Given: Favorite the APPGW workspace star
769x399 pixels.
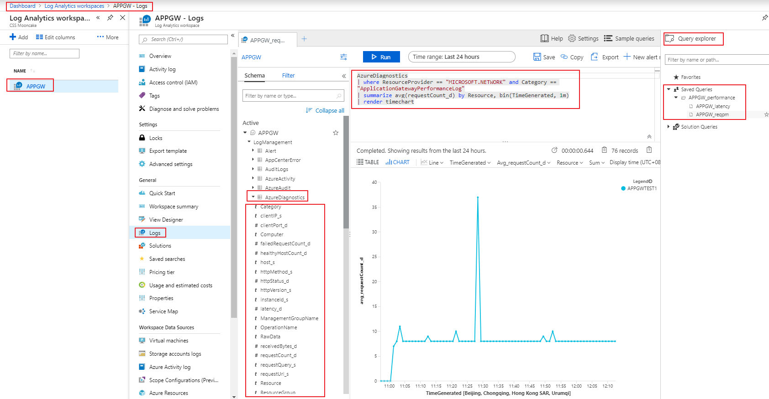Looking at the screenshot, I should (x=336, y=133).
